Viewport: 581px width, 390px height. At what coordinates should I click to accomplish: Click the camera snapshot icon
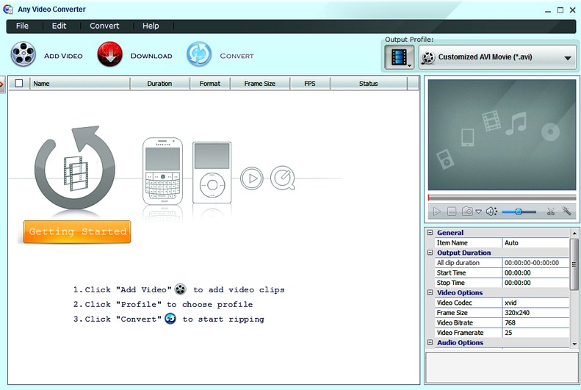point(467,211)
